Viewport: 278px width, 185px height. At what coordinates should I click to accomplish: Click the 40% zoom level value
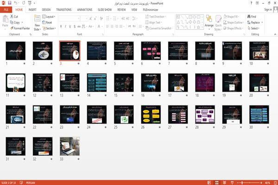pos(267,183)
